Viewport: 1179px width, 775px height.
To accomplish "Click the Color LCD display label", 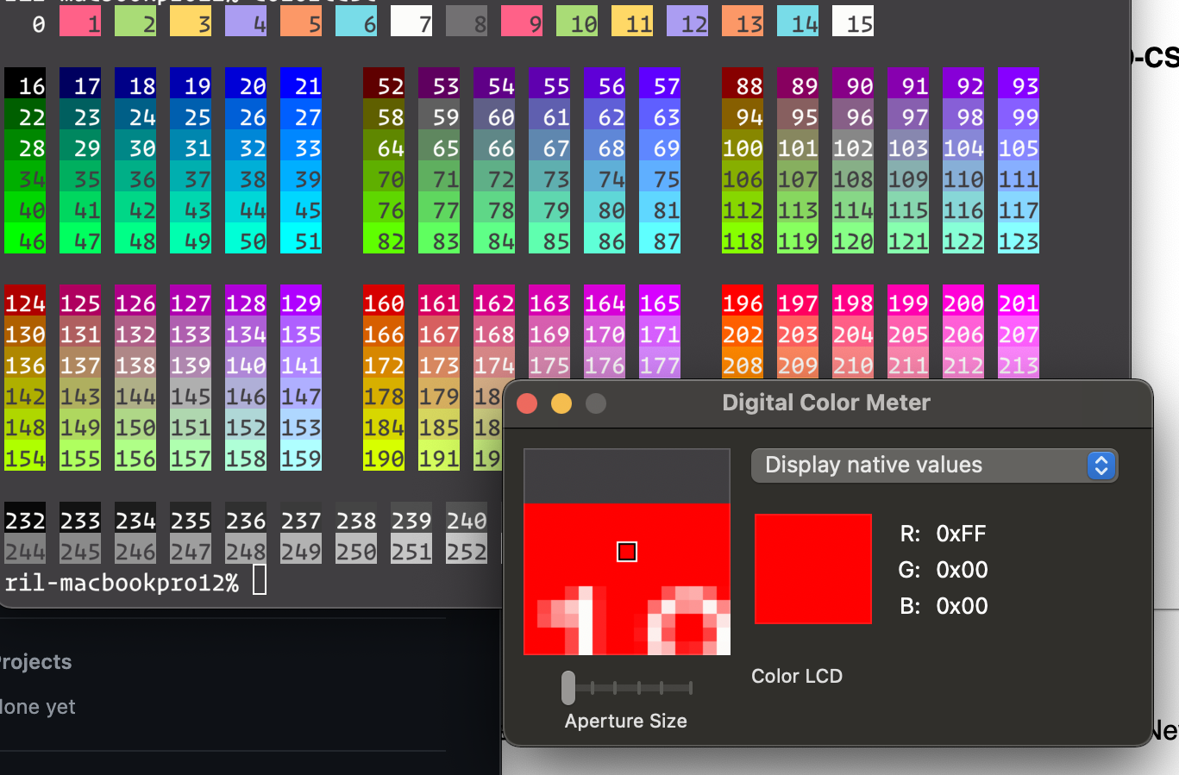I will tap(796, 677).
